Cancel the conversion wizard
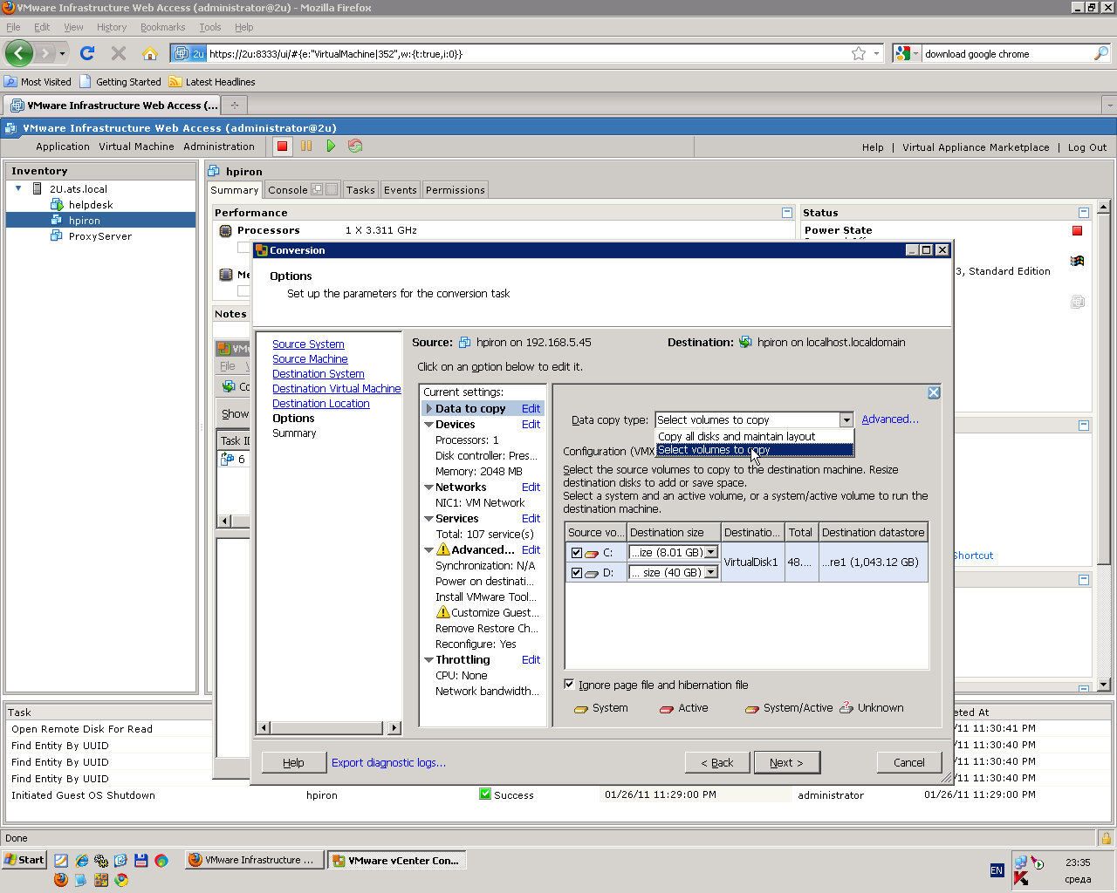1117x893 pixels. coord(909,762)
